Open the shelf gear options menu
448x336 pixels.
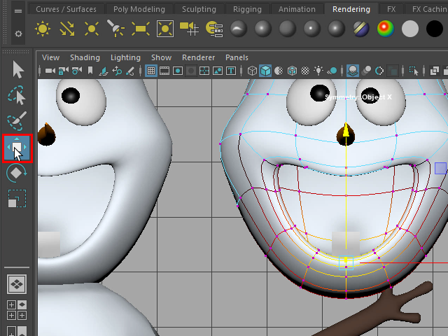(18, 33)
